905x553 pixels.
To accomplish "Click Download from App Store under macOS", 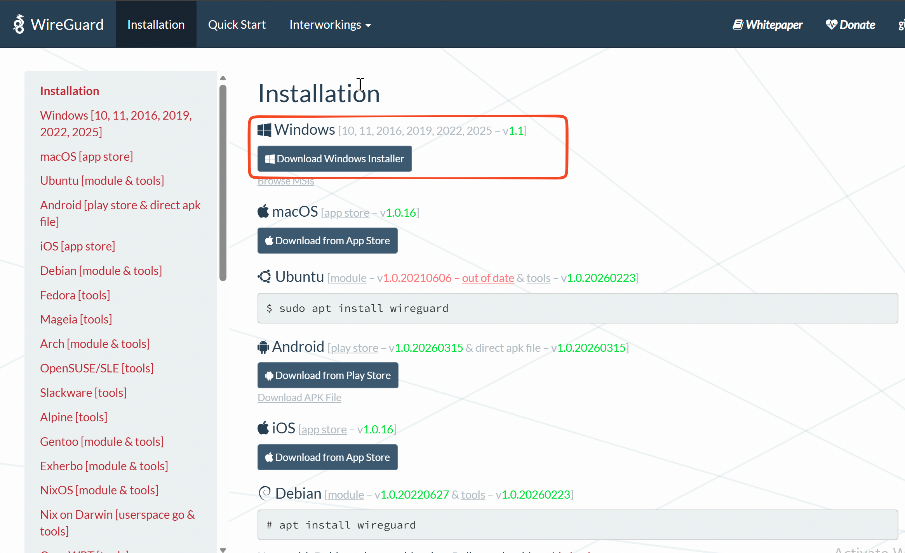I will point(327,240).
